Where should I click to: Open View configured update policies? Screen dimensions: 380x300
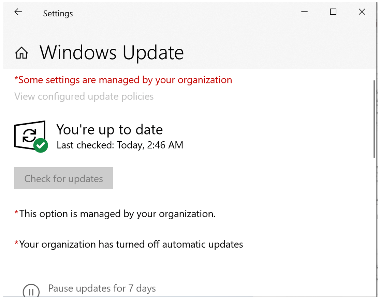pyautogui.click(x=84, y=96)
